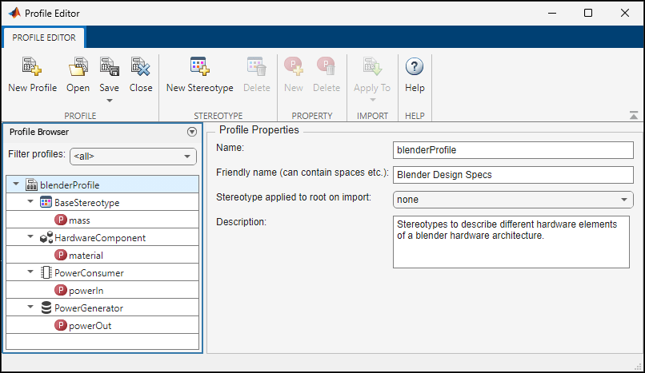Viewport: 645px width, 373px height.
Task: Click the MATLAB logo in title bar
Action: coord(14,13)
